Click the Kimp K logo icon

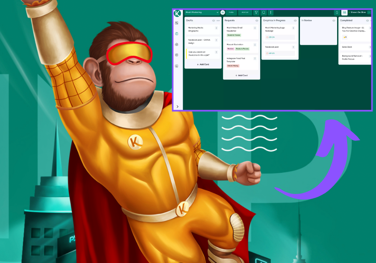[177, 13]
